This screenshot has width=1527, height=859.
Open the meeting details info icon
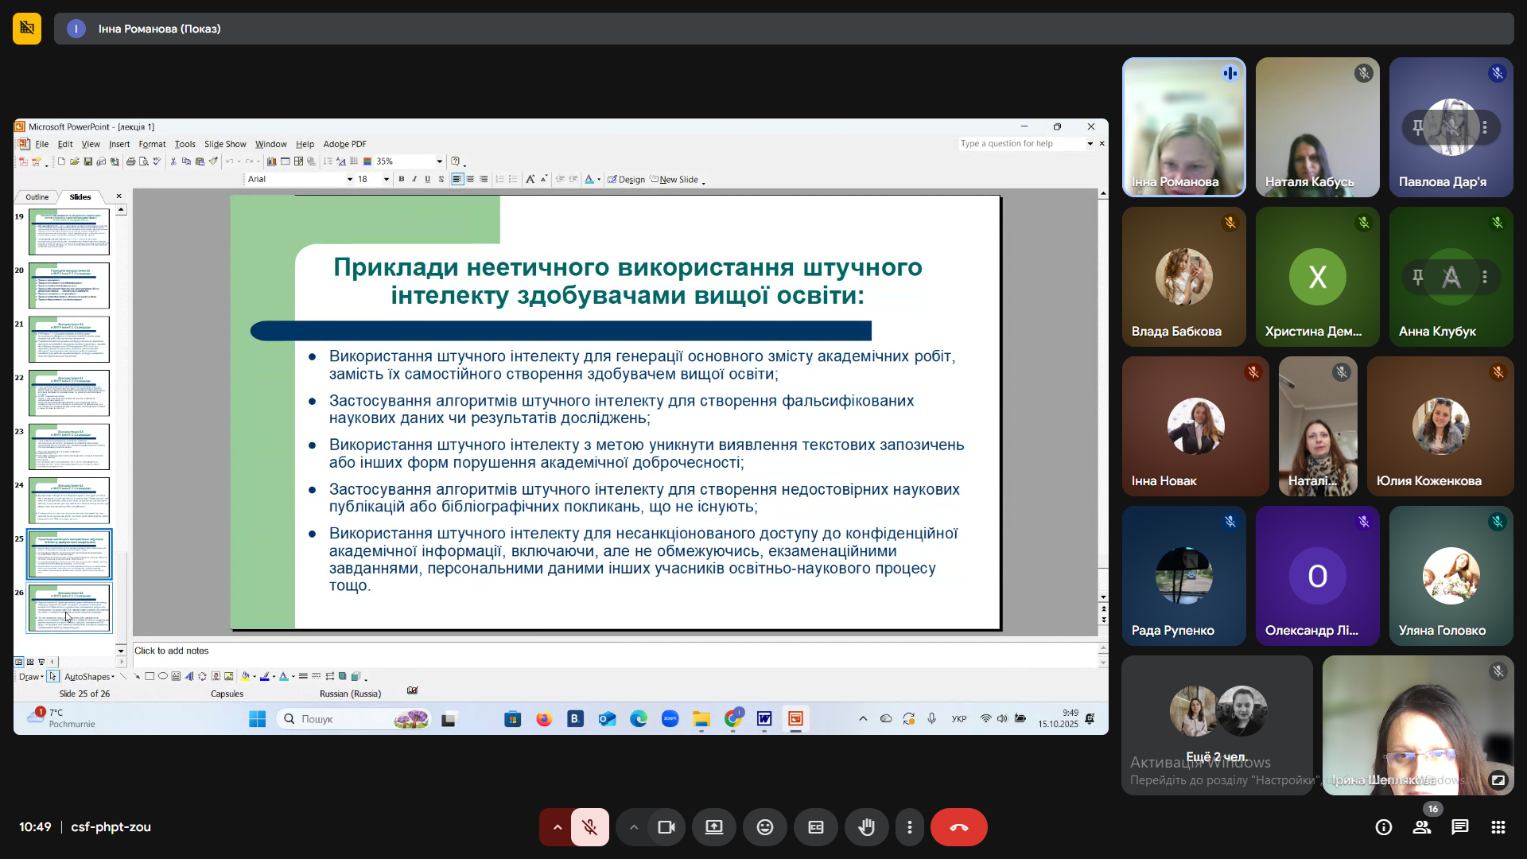pyautogui.click(x=1383, y=827)
